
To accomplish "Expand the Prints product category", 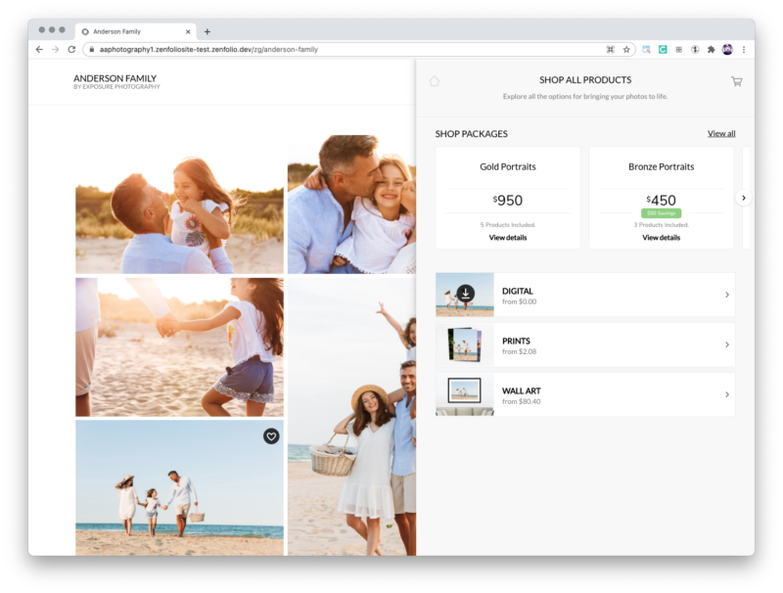I will point(727,344).
